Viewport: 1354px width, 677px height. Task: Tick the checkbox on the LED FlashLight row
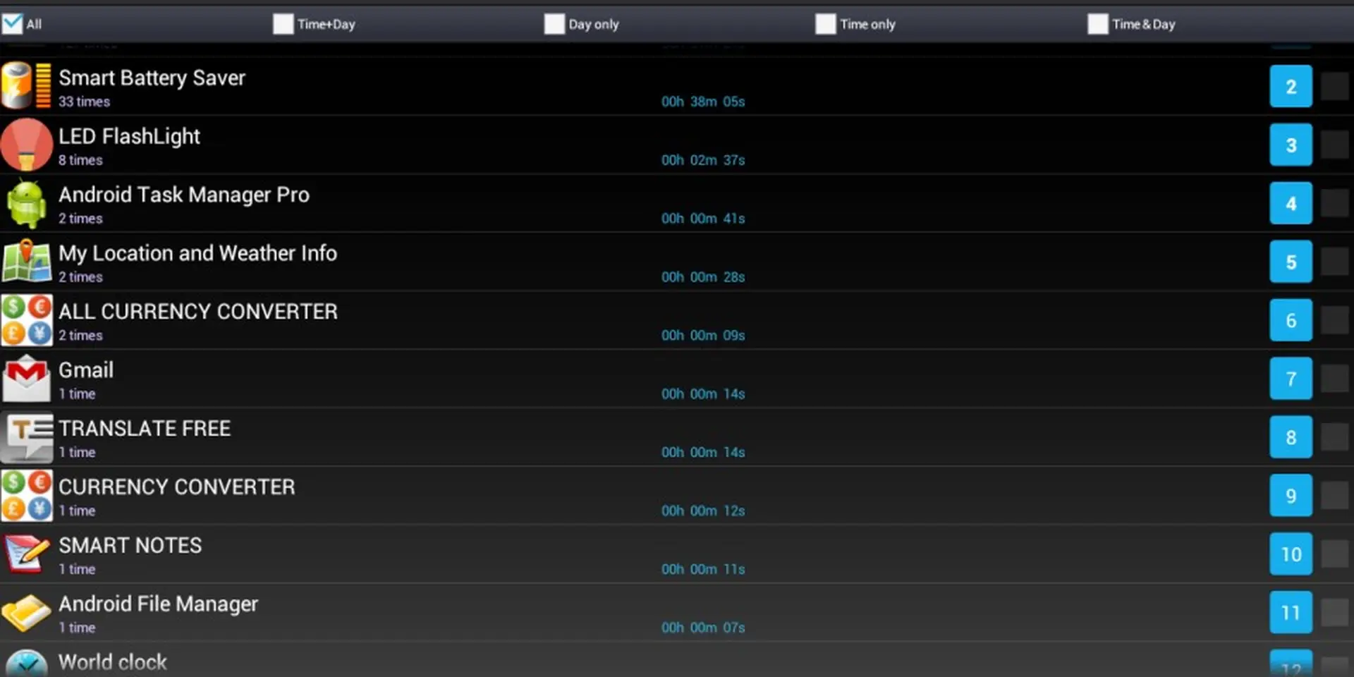[1334, 145]
